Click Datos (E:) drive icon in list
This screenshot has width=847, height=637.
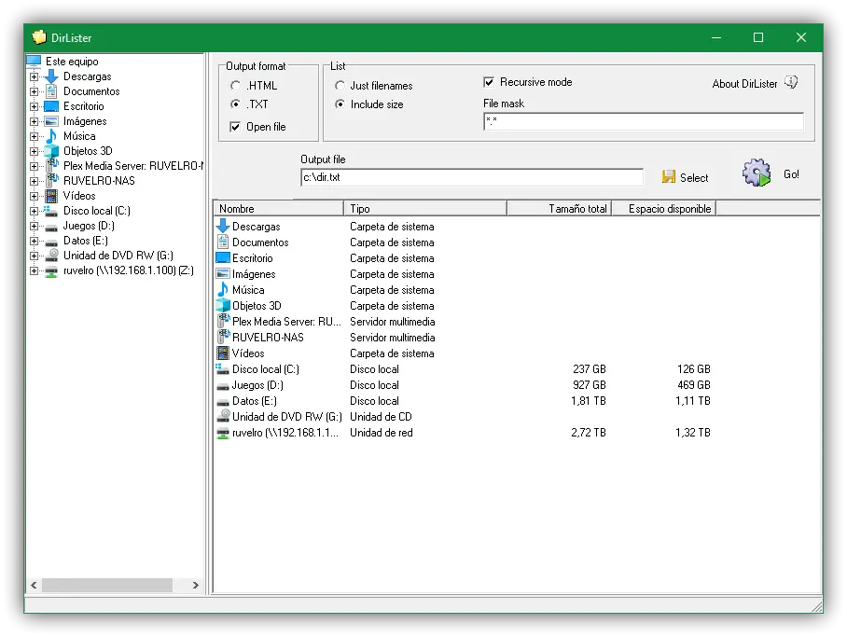coord(223,401)
